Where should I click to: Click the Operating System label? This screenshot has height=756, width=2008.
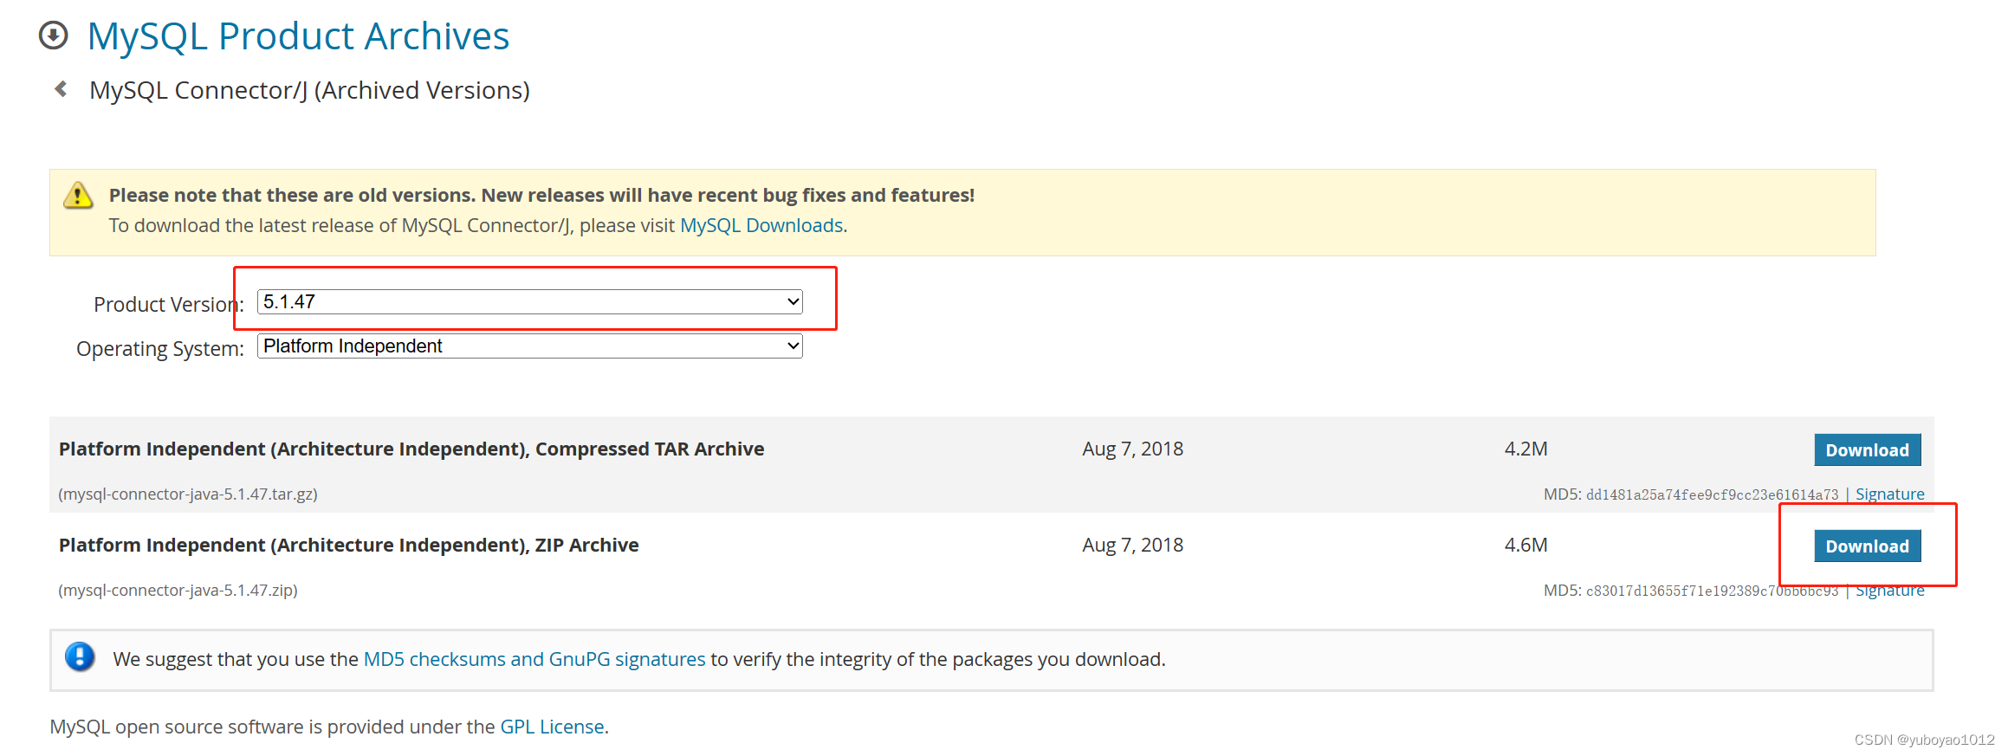160,348
